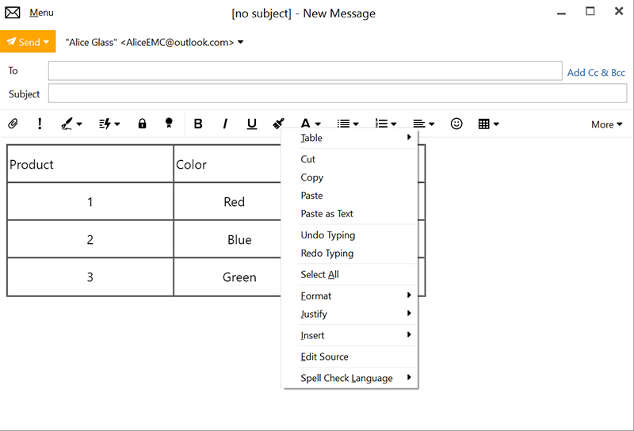Open Table submenu in context menu
Viewport: 634px width, 431px height.
(350, 138)
